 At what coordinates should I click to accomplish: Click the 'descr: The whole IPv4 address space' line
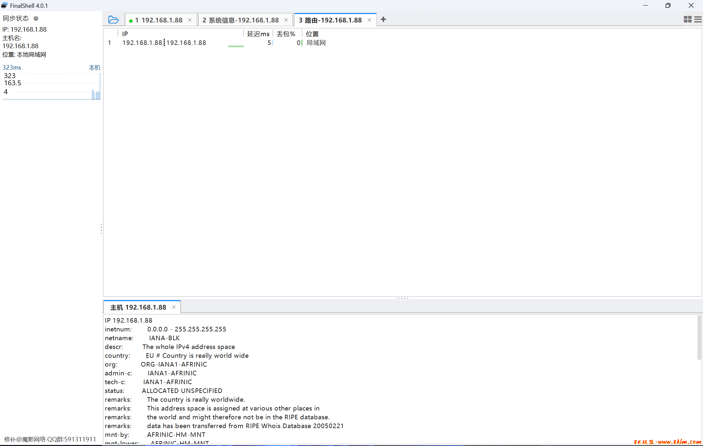170,347
